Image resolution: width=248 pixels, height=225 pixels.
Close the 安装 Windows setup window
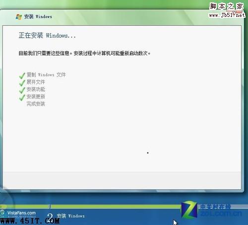[x=235, y=13]
